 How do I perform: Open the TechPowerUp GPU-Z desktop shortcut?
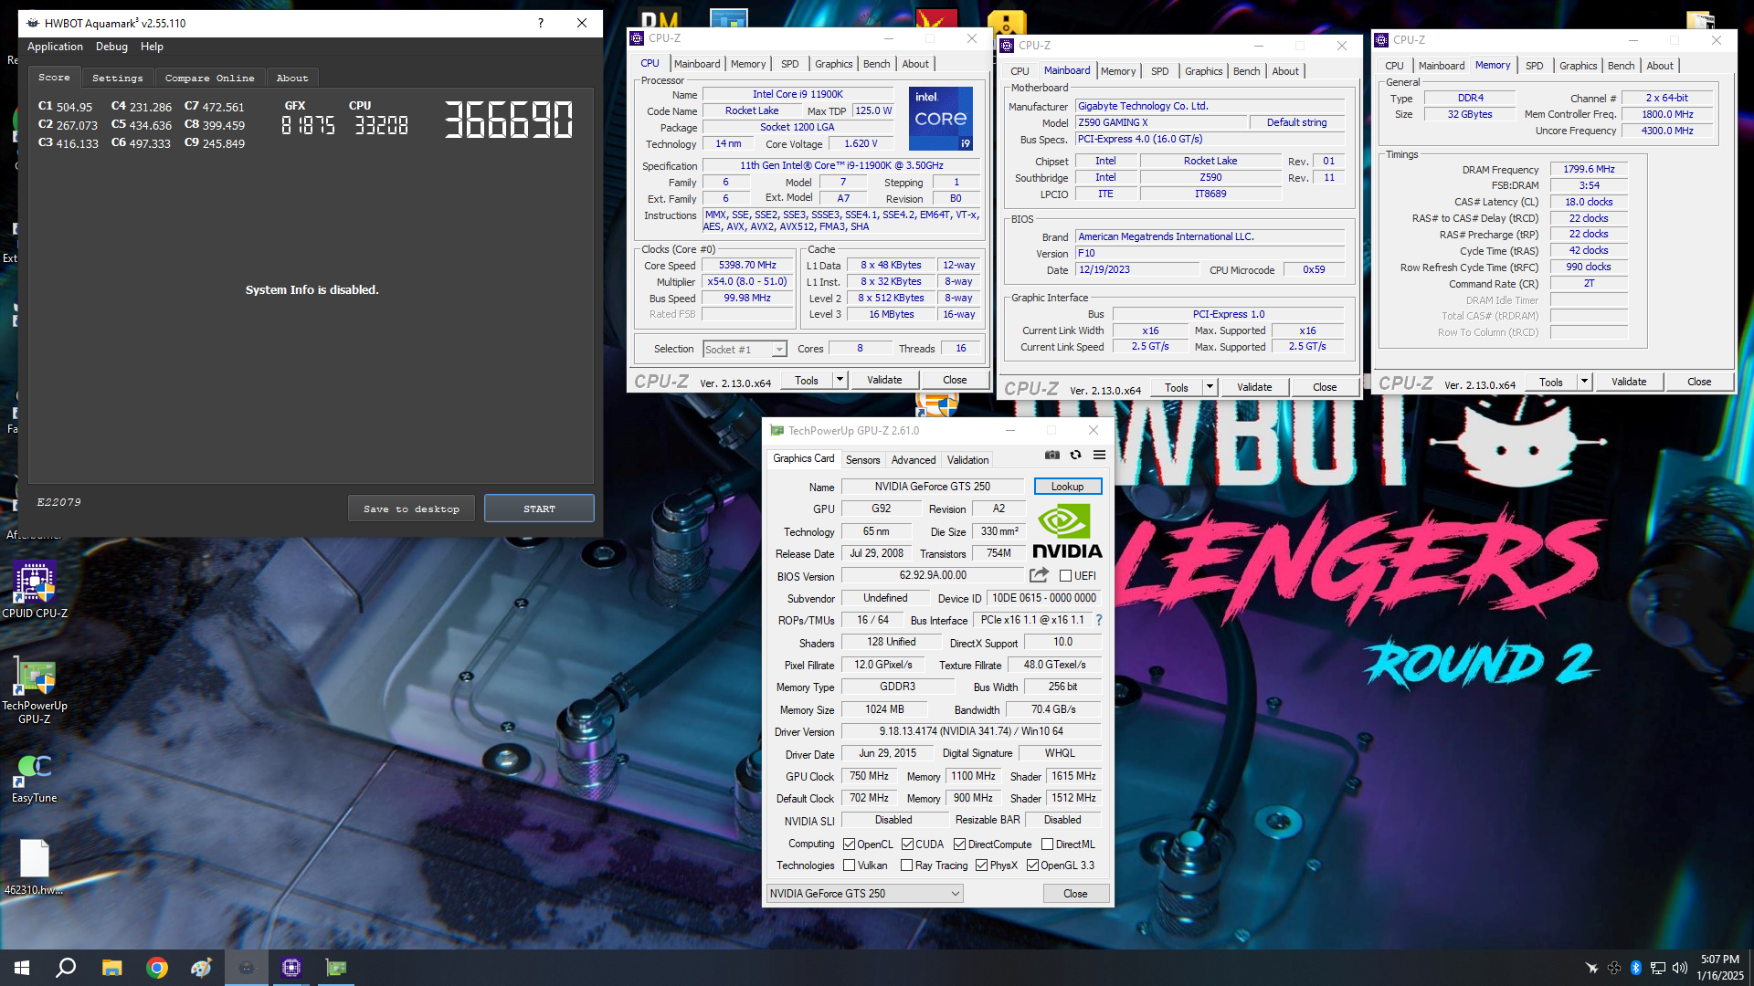(x=35, y=691)
